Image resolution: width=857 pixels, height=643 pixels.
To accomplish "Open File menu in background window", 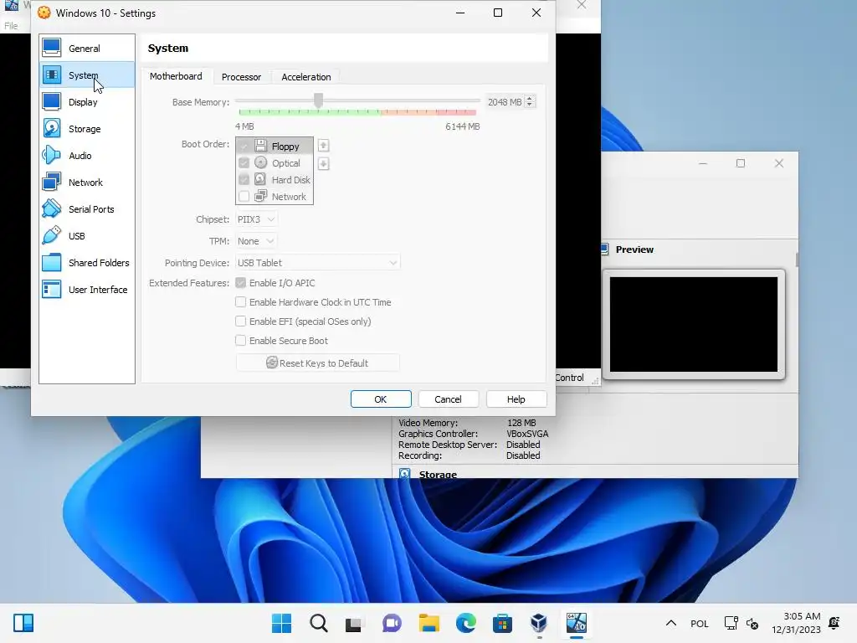I will tap(11, 26).
